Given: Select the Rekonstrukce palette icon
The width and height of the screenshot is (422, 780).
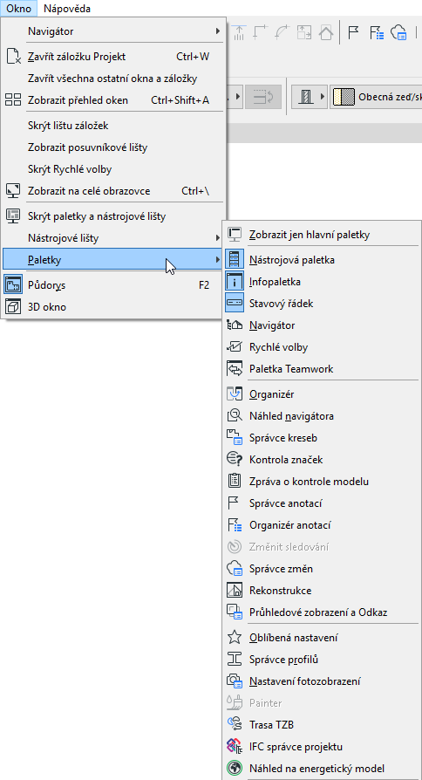Looking at the screenshot, I should (234, 591).
